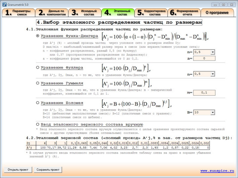Expand the Bolomey B value dropdown
This screenshot has width=238, height=178.
(212, 113)
